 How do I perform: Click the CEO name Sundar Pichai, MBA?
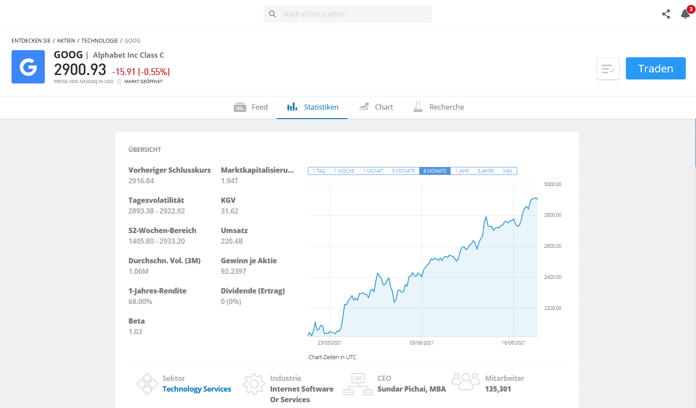(412, 389)
